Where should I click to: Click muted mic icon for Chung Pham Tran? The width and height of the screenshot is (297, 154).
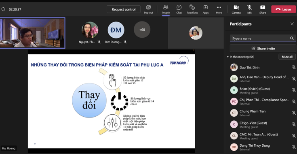click(294, 113)
